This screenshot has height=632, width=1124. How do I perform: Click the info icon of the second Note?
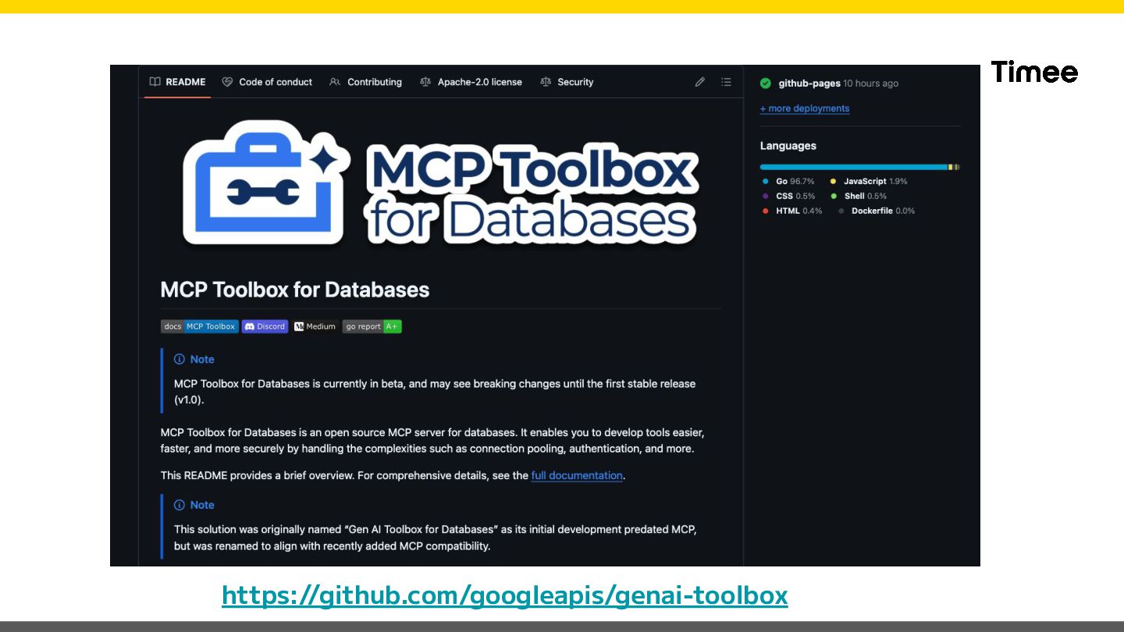180,505
